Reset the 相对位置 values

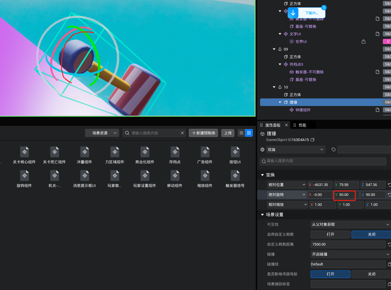(x=389, y=185)
